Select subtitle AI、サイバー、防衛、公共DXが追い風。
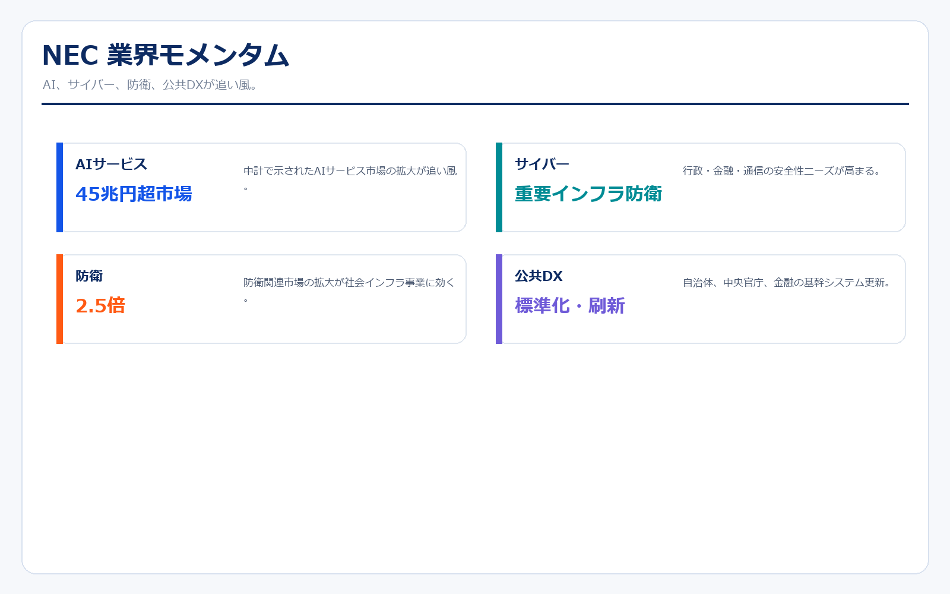This screenshot has height=594, width=950. pyautogui.click(x=150, y=85)
